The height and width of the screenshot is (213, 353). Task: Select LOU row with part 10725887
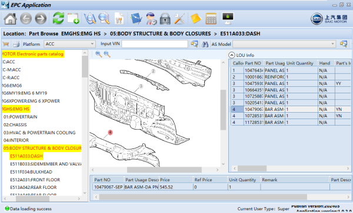[x=291, y=96]
